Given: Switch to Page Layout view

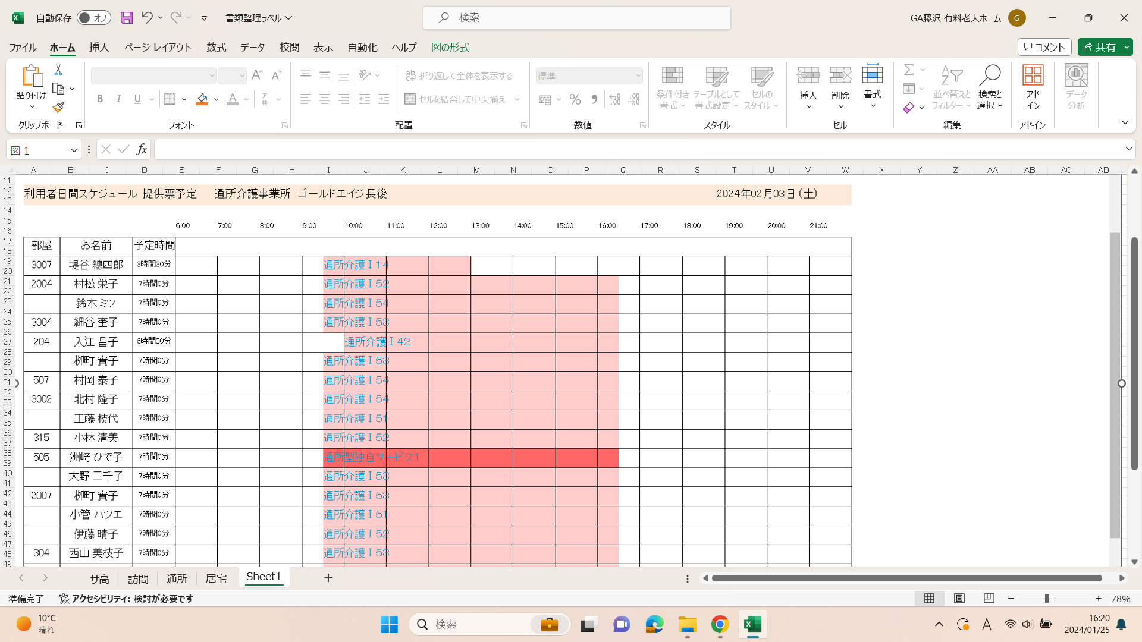Looking at the screenshot, I should point(959,599).
